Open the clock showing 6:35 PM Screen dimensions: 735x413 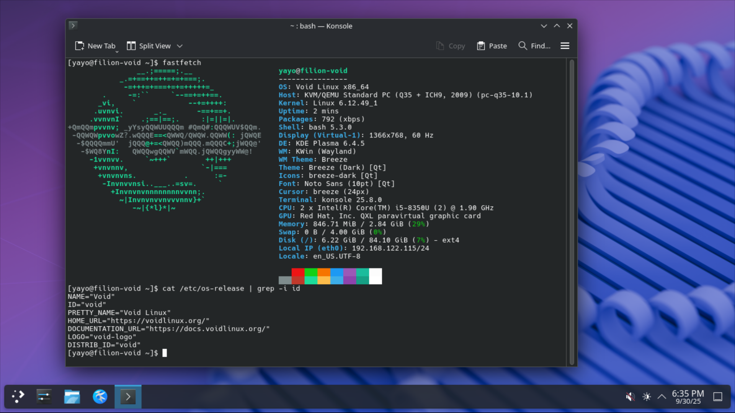(688, 397)
